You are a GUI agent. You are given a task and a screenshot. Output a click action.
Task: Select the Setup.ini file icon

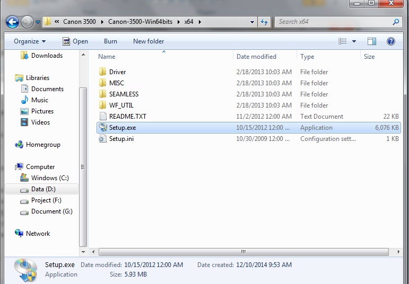pos(102,139)
